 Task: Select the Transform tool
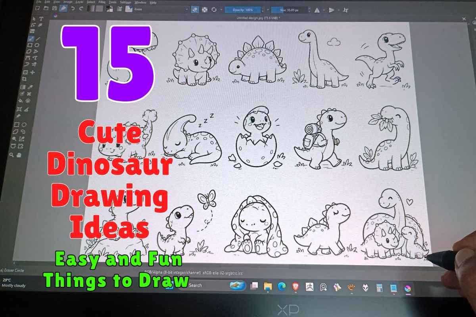click(x=25, y=72)
